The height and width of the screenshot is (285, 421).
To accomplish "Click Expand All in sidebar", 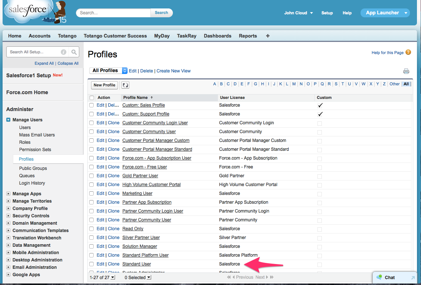I will tap(44, 63).
